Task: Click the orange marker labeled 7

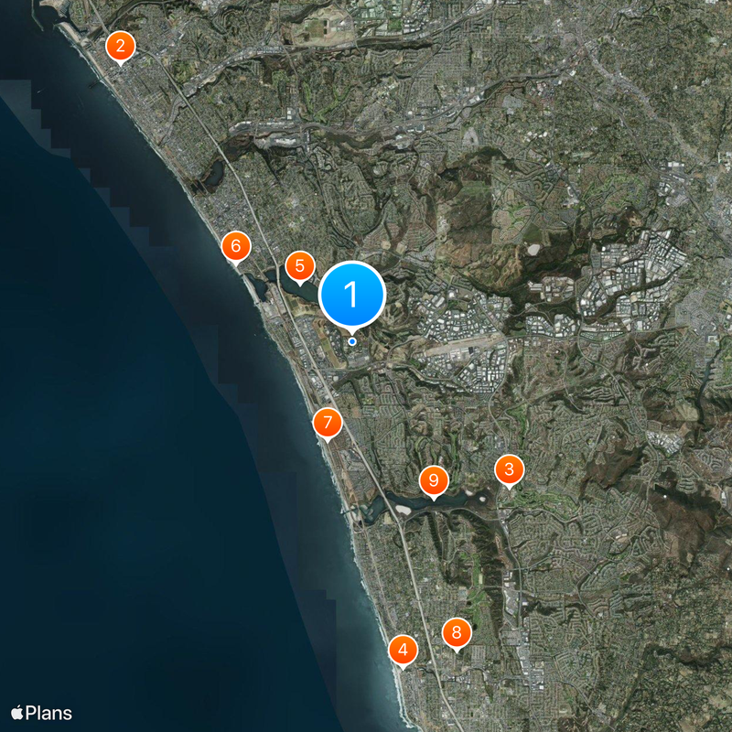Action: pyautogui.click(x=327, y=423)
